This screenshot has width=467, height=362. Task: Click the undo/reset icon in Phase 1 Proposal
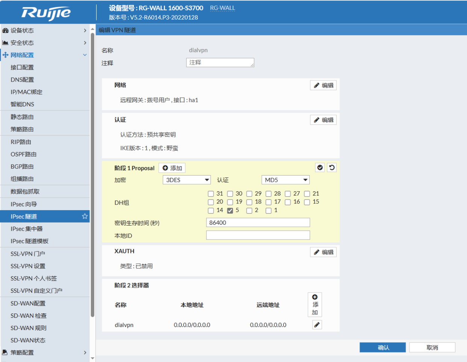[x=332, y=168]
